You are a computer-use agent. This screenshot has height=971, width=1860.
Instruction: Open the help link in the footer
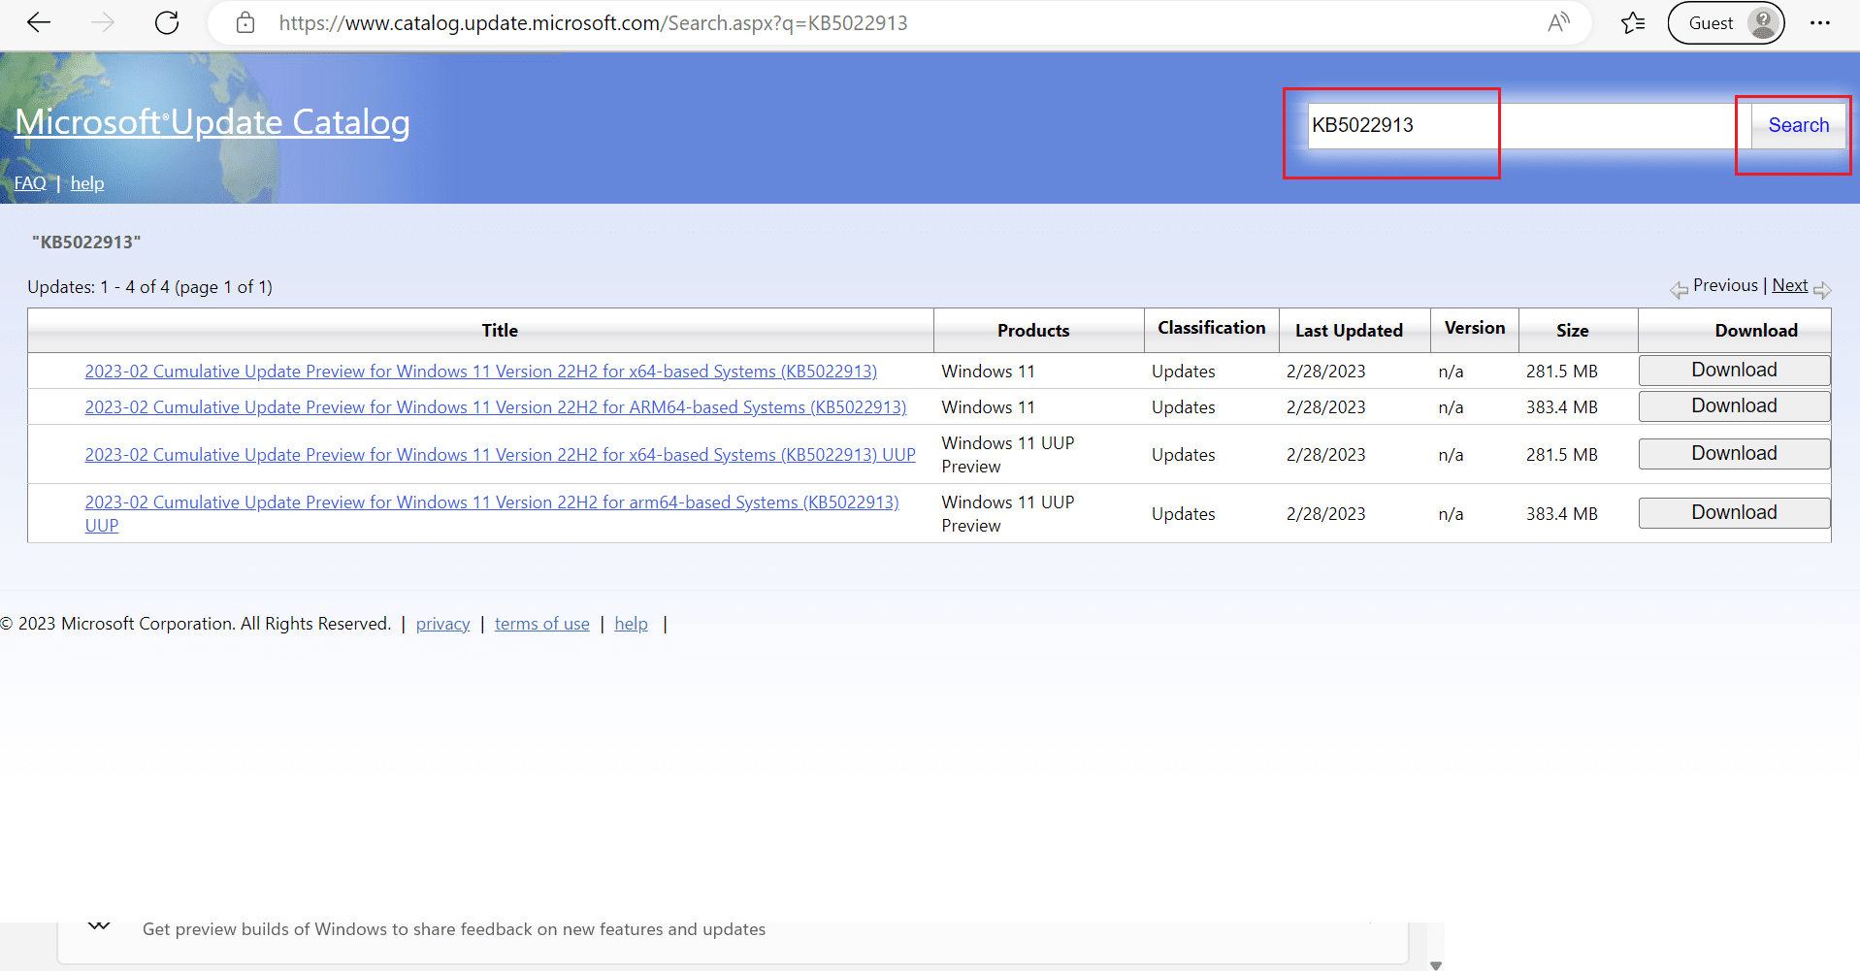(x=631, y=624)
